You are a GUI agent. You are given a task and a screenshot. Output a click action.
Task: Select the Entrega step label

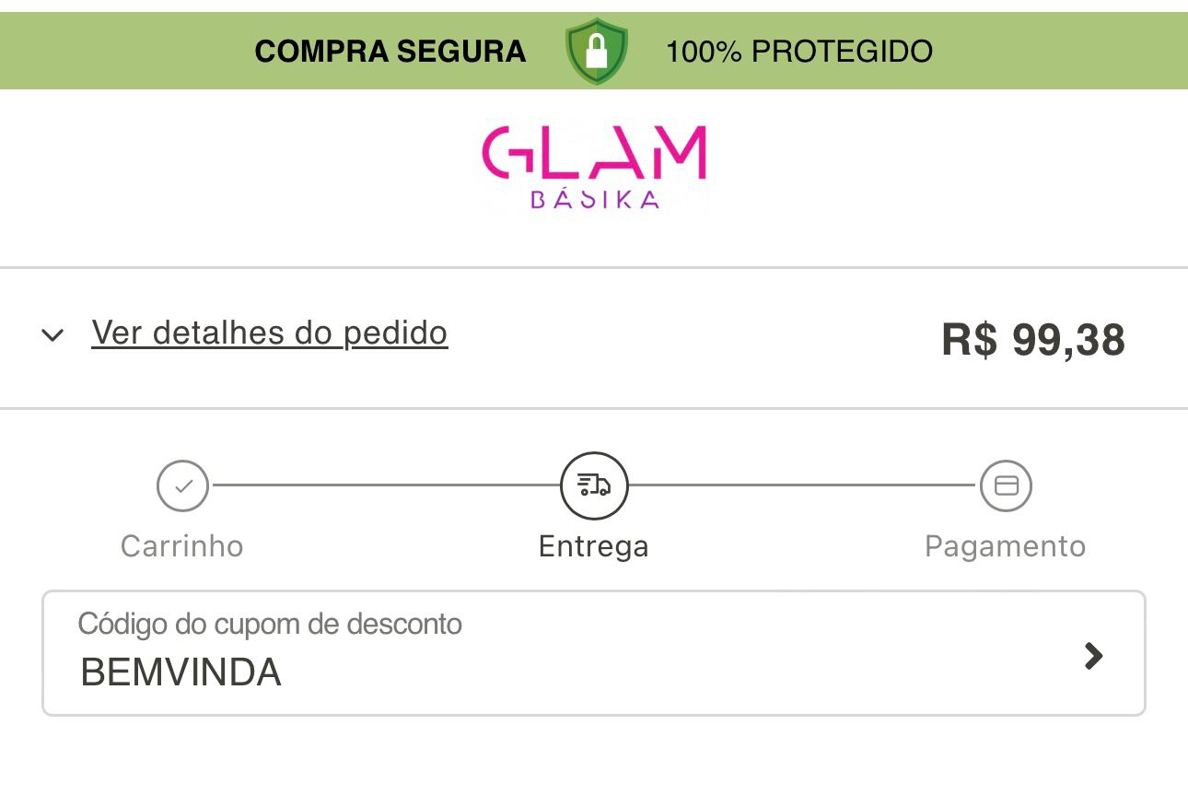click(x=594, y=546)
